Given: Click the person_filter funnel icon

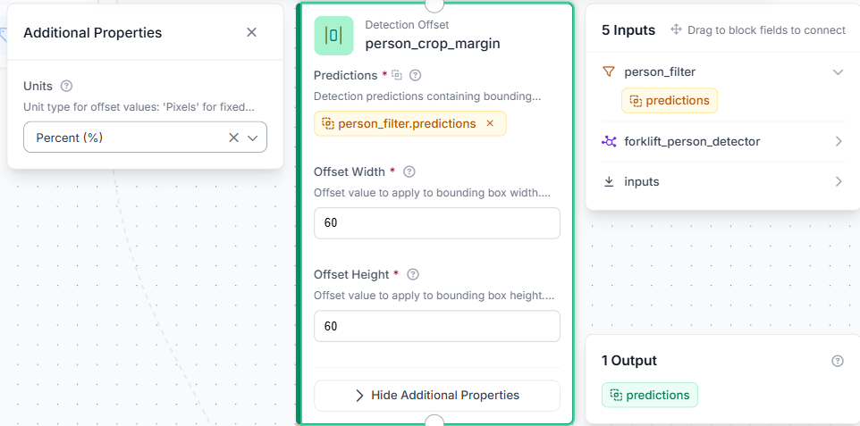Looking at the screenshot, I should 608,71.
